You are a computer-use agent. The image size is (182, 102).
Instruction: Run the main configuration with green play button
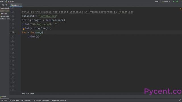pos(174,1)
